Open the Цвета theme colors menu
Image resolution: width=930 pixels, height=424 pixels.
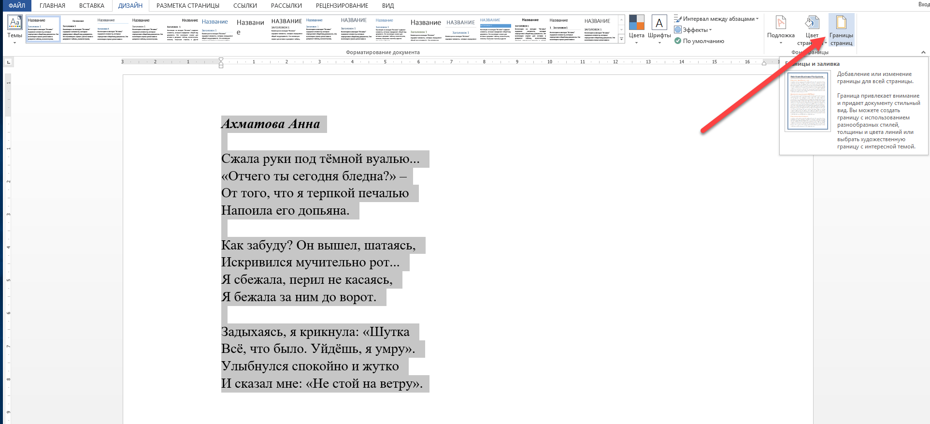(637, 29)
